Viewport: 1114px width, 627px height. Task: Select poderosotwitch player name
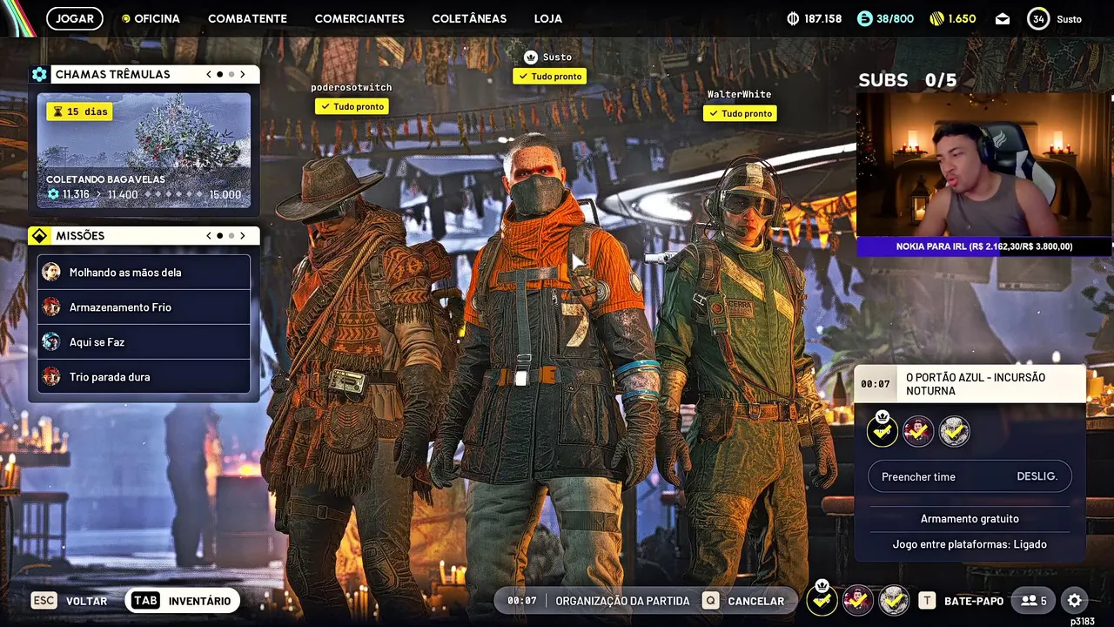coord(352,87)
